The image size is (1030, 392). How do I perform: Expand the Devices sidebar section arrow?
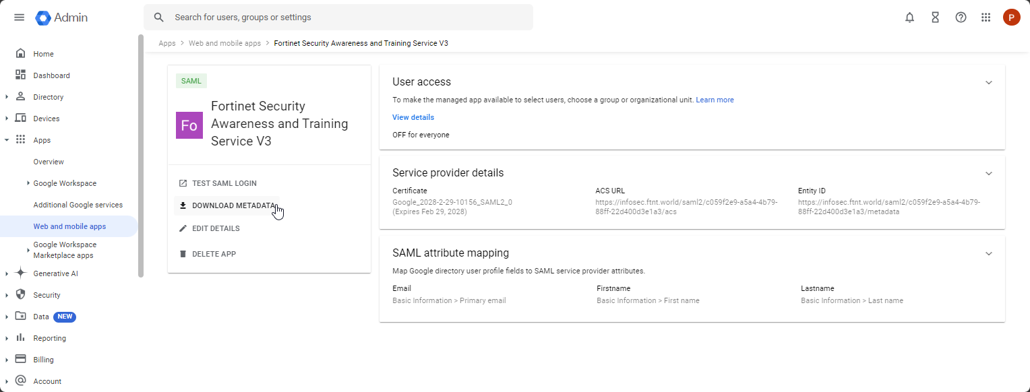[6, 119]
